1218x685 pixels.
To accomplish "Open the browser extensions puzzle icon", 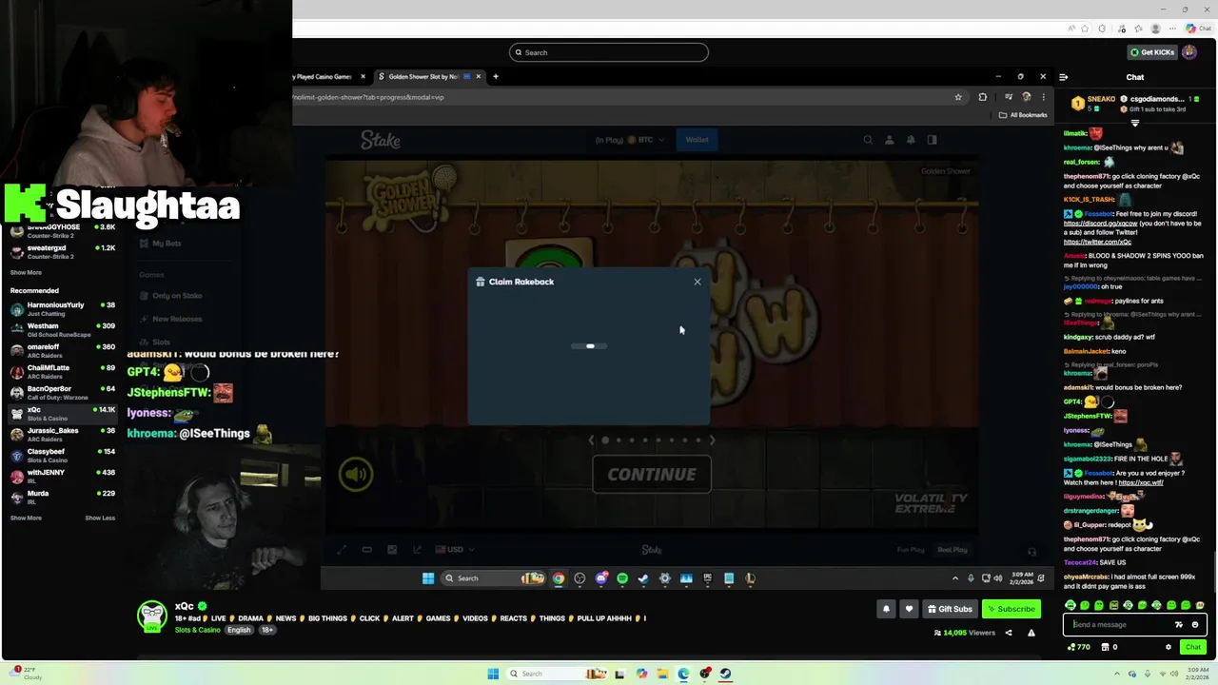I will [983, 97].
